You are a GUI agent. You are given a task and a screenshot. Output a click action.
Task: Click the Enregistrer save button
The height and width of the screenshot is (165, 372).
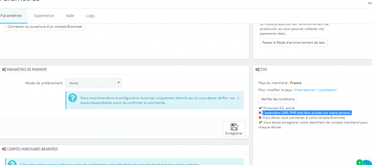(x=234, y=129)
